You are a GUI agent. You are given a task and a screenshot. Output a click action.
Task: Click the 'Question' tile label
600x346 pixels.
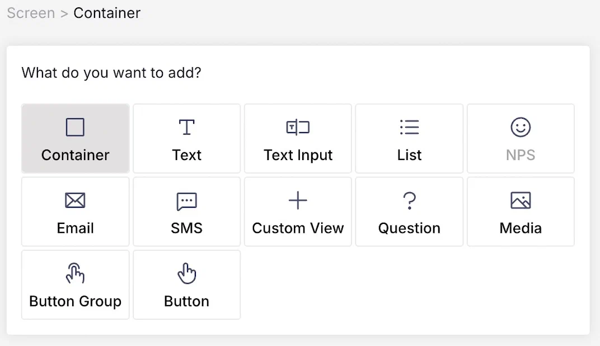pos(409,228)
